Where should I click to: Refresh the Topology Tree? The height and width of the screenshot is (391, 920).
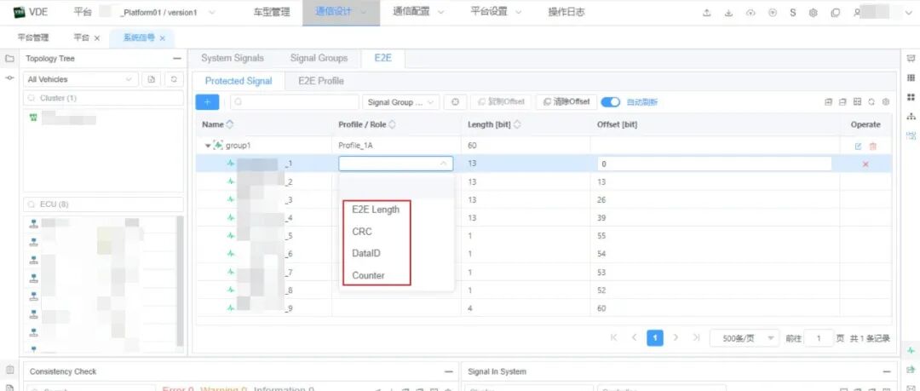pyautogui.click(x=173, y=79)
